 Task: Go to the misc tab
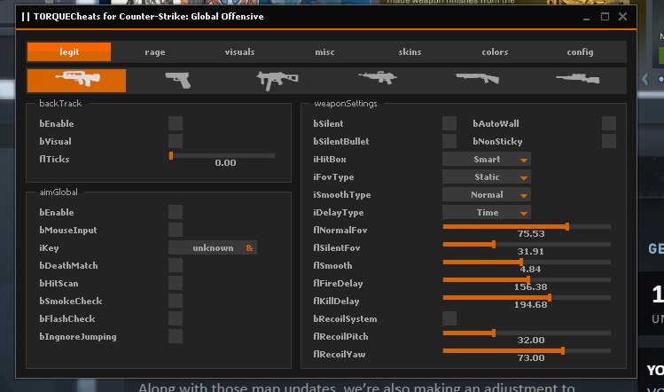click(x=324, y=51)
